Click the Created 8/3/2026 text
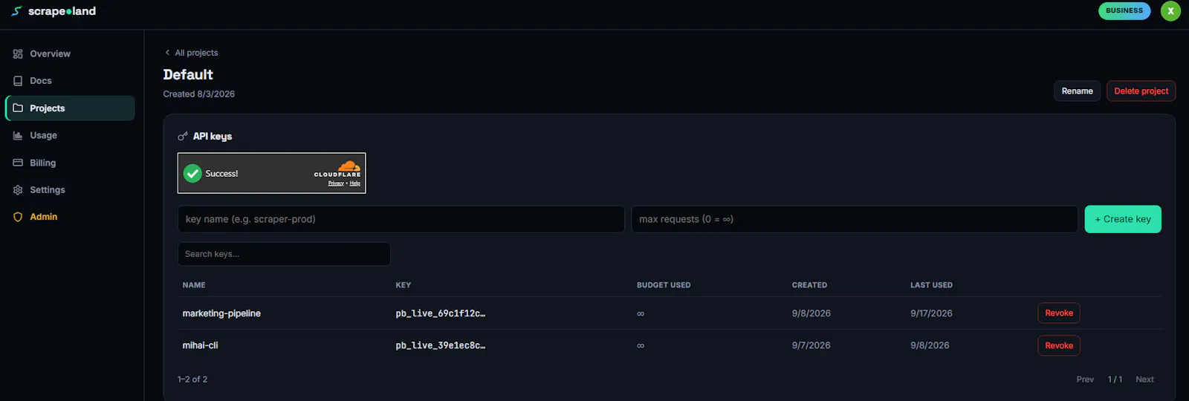 tap(199, 94)
